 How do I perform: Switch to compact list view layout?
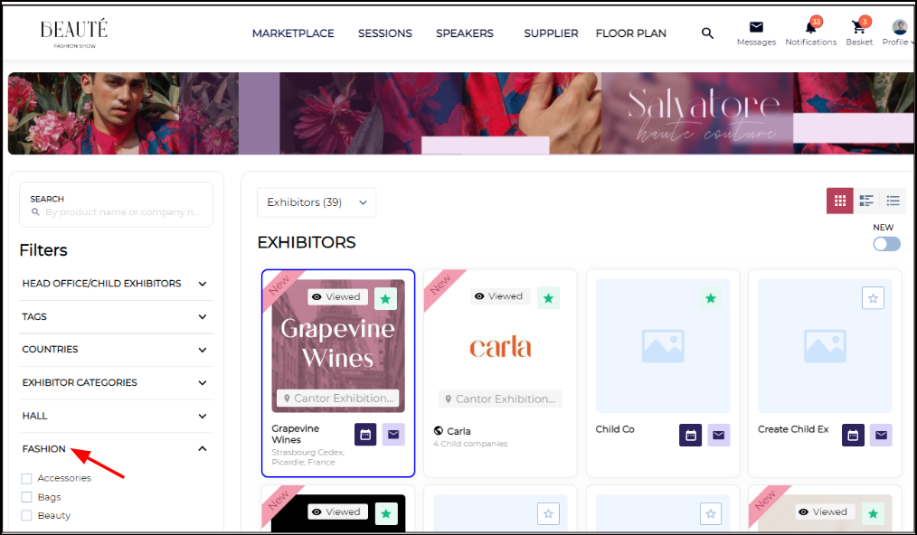[893, 202]
